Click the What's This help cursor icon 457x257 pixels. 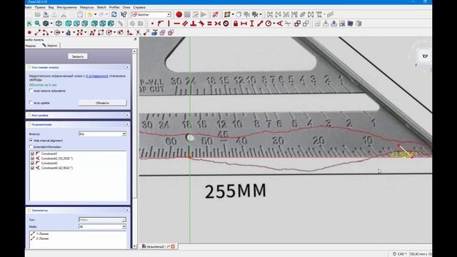[124, 14]
